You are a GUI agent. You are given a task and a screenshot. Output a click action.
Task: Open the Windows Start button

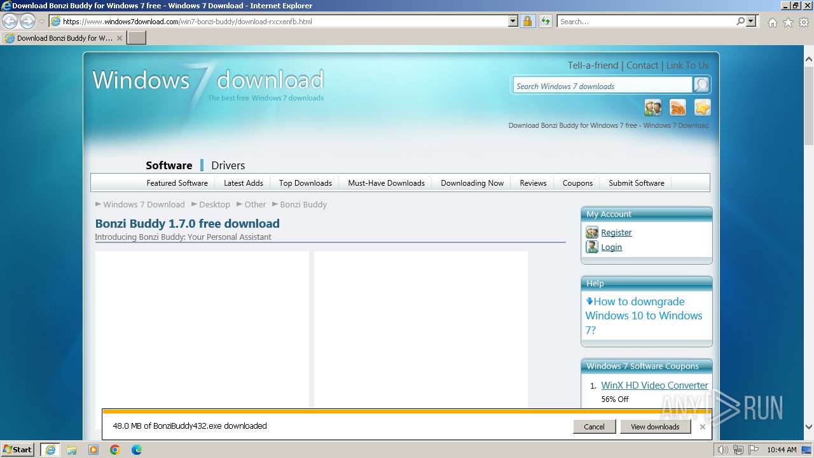tap(18, 450)
